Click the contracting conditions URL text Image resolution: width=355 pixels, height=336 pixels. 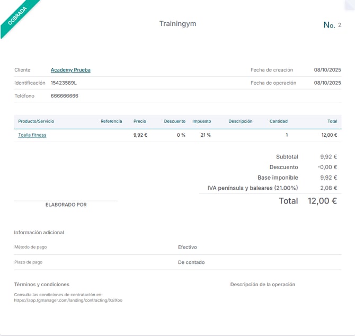click(72, 300)
